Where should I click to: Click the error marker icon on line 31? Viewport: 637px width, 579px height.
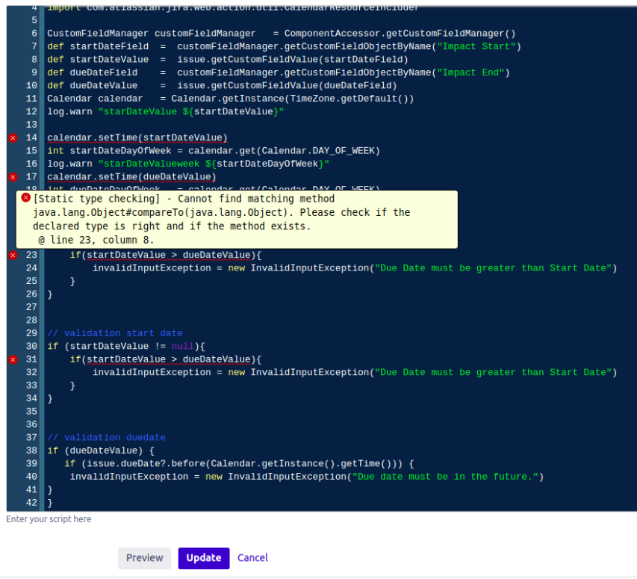pos(12,359)
